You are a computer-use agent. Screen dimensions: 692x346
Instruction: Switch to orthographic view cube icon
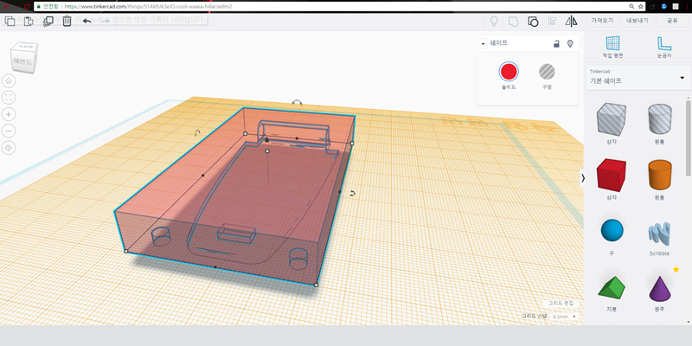pyautogui.click(x=9, y=148)
